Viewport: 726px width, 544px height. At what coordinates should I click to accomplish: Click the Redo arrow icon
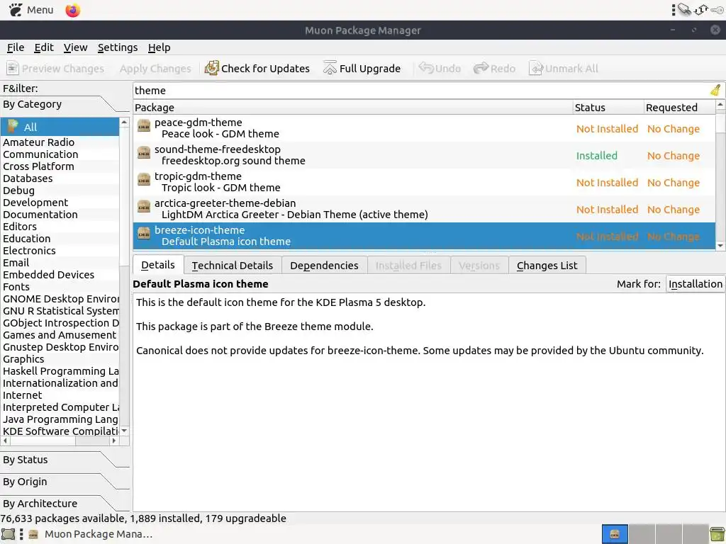481,68
